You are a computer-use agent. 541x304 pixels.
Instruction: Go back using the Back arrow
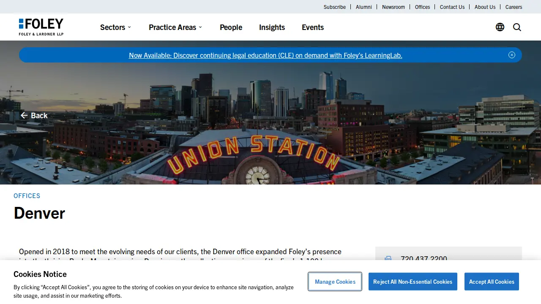34,115
